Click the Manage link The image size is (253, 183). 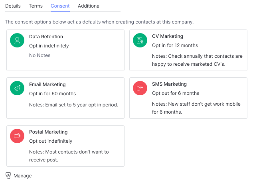coord(23,176)
